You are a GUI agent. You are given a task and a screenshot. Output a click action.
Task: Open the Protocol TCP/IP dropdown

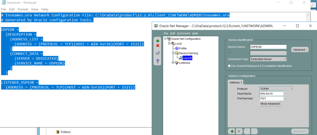pyautogui.click(x=276, y=89)
